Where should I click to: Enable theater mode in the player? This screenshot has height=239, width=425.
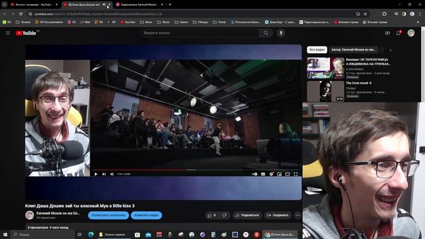pos(288,174)
